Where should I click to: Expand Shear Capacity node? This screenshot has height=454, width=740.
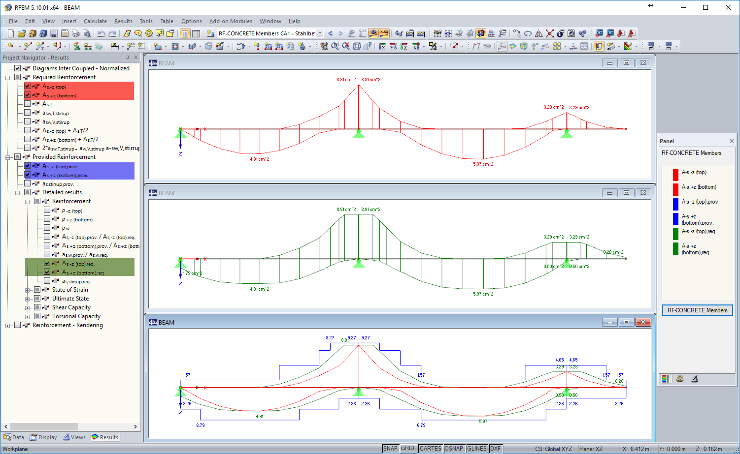(28, 308)
